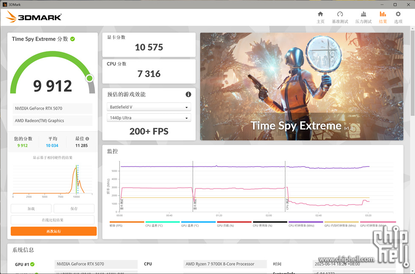
Task: Open the Home (主页) tab
Action: click(x=320, y=17)
